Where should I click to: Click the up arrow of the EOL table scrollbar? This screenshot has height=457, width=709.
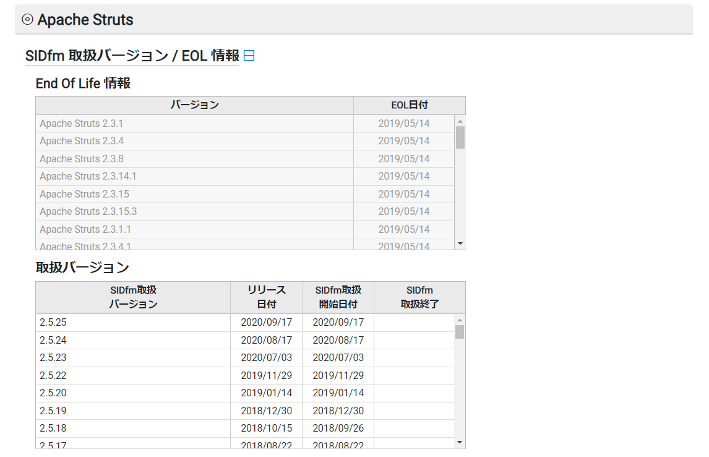tap(460, 121)
